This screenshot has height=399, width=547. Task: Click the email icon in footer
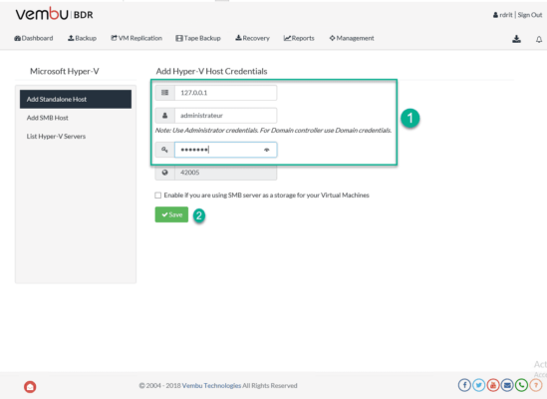507,385
